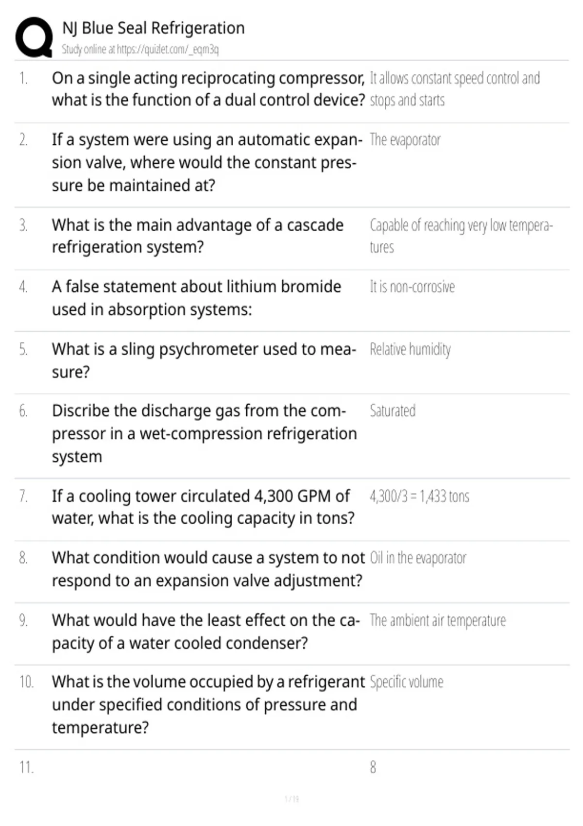Click answer 'Capable of reaching very low temperatures'
Viewport: 583px width, 826px height.
click(461, 236)
